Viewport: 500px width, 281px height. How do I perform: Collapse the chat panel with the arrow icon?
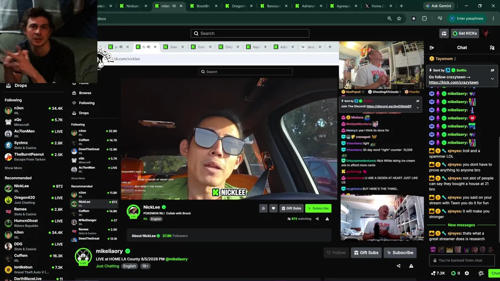click(x=432, y=48)
